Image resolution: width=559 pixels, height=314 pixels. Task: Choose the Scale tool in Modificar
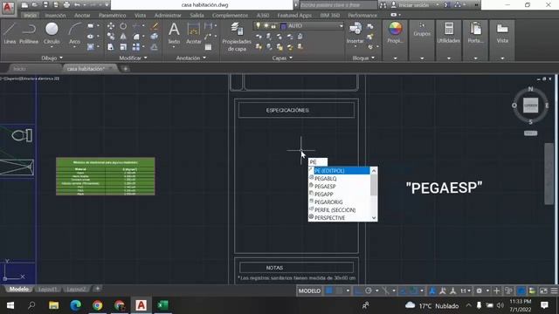123,46
